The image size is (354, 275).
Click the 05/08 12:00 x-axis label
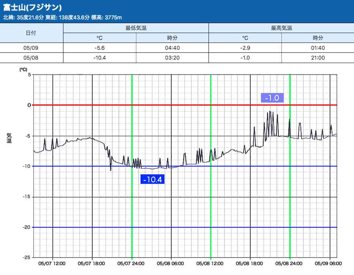click(210, 264)
